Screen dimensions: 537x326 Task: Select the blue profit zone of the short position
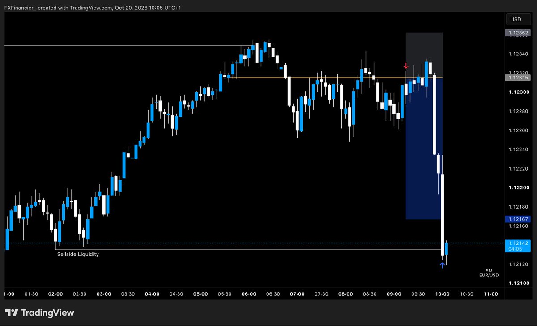coord(424,149)
